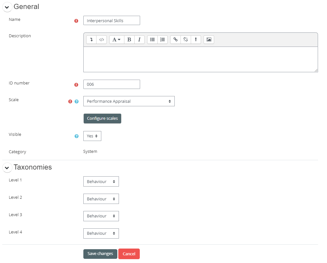327x263 pixels.
Task: Collapse the Taxonomies section
Action: click(x=7, y=168)
